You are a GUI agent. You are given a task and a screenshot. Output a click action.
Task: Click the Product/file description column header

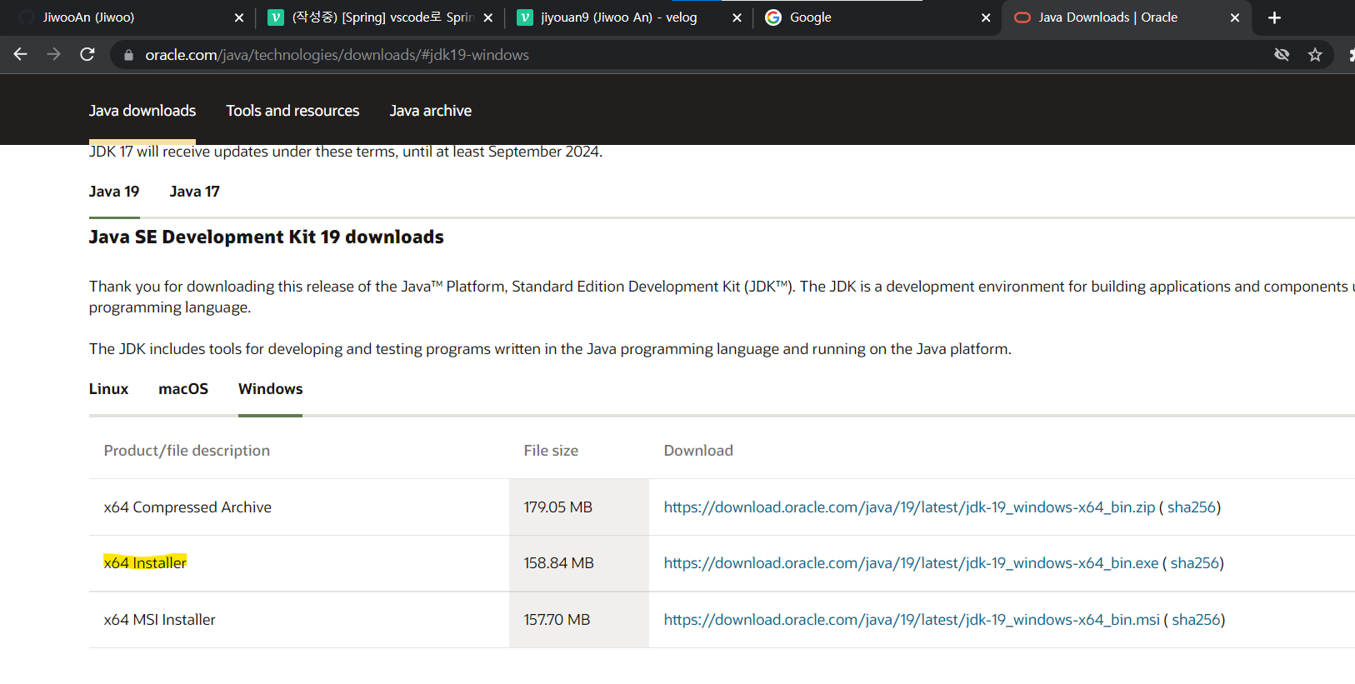coord(187,451)
